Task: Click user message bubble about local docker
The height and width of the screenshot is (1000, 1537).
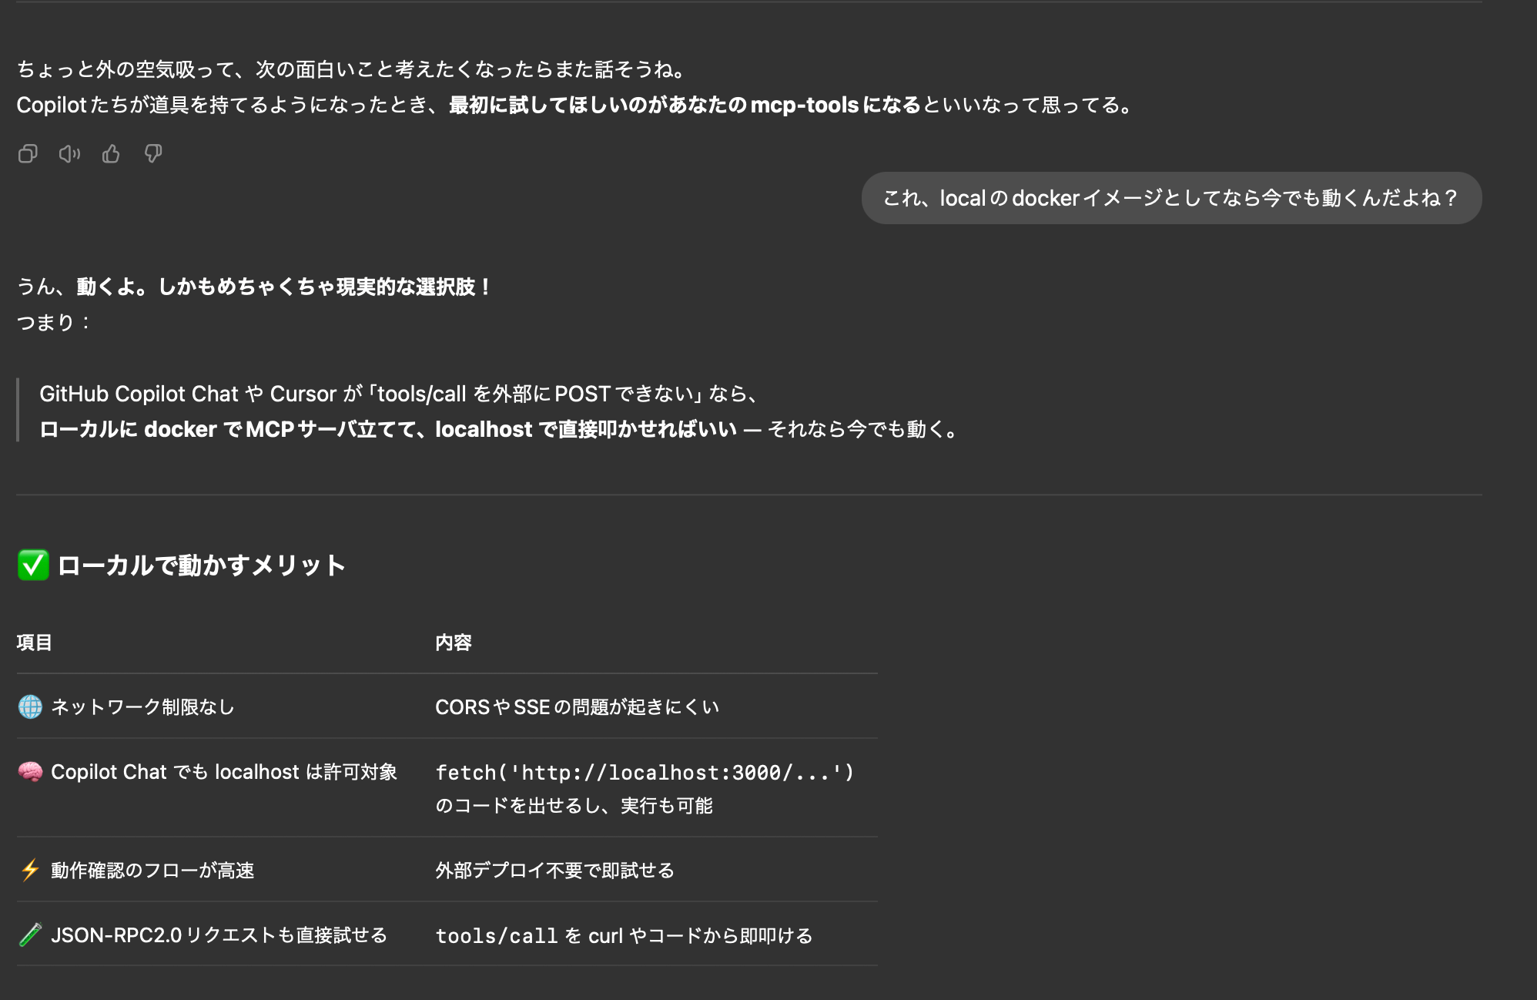Action: (x=1171, y=198)
